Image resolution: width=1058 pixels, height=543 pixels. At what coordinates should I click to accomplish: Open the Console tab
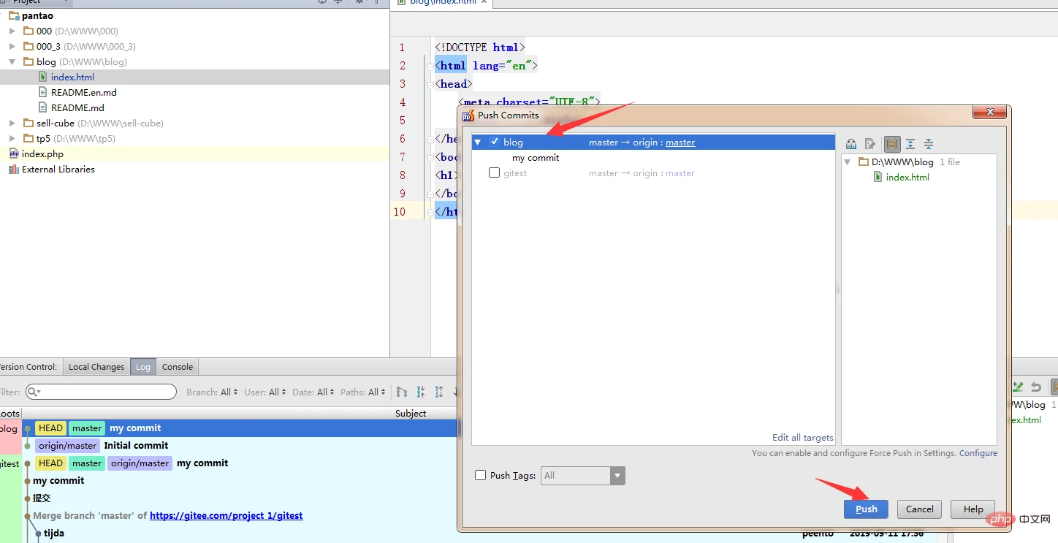178,367
